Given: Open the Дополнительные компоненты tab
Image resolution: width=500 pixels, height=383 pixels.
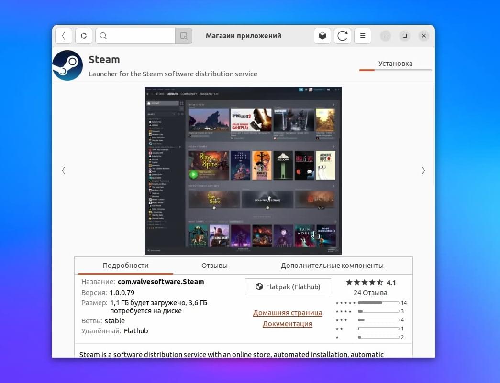Looking at the screenshot, I should click(332, 266).
